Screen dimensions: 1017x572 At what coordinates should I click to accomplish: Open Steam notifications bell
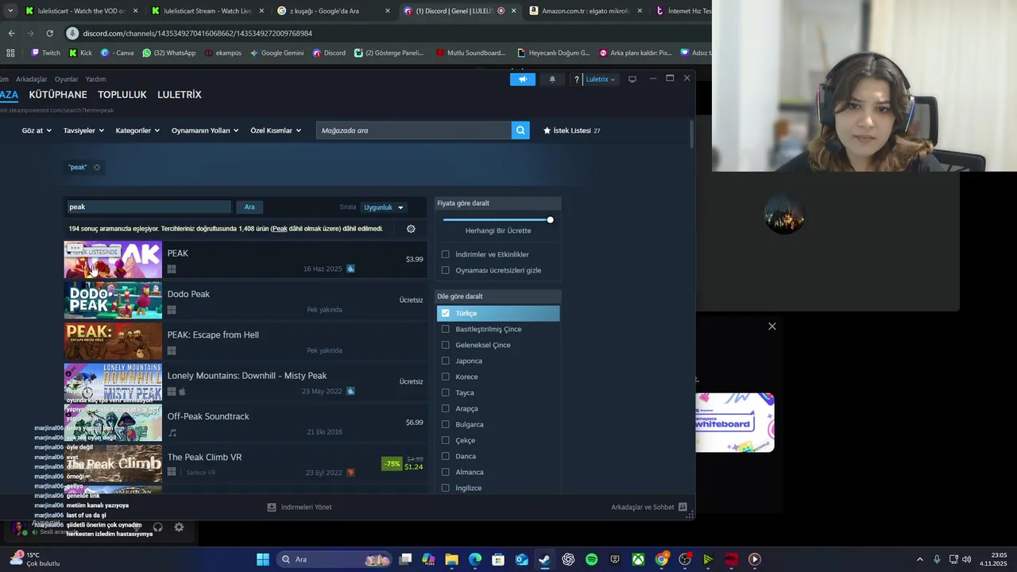tap(552, 79)
